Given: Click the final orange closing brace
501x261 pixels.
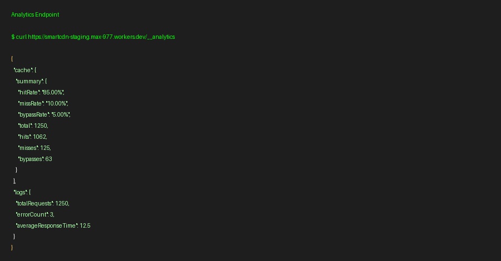Looking at the screenshot, I should coord(12,248).
